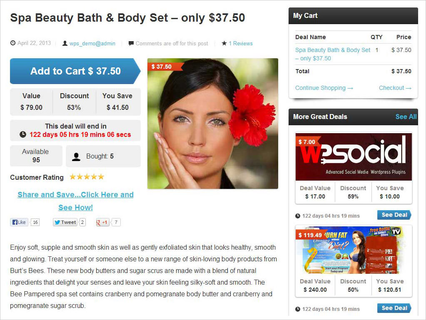Screen dimensions: 426x320
Task: Open See All great deals
Action: pos(406,117)
